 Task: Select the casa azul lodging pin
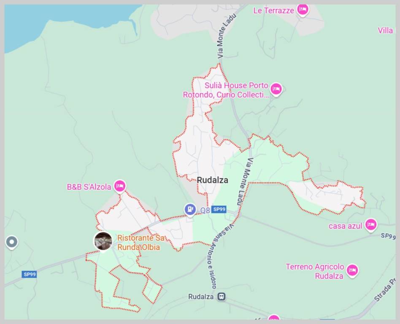[371, 225]
